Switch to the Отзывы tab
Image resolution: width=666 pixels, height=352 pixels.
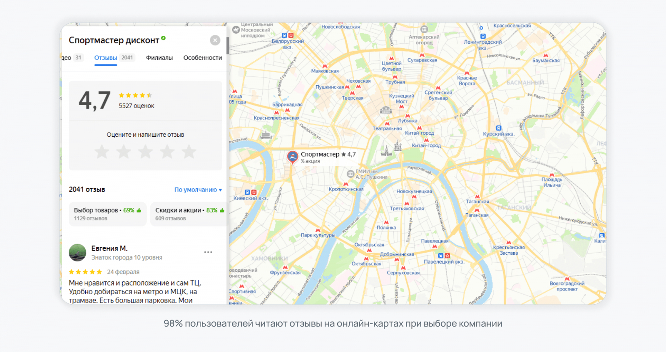114,58
